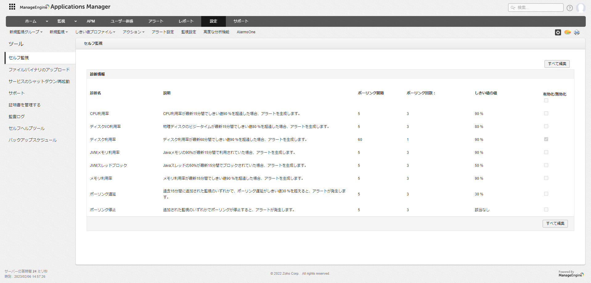
Task: Click the ManageEngine Applications Manager logo
Action: pyautogui.click(x=65, y=7)
